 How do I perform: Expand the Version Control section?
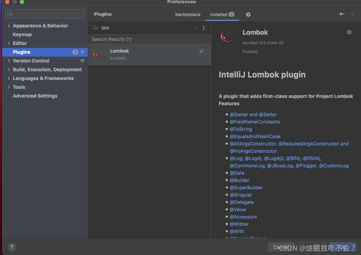(x=9, y=61)
